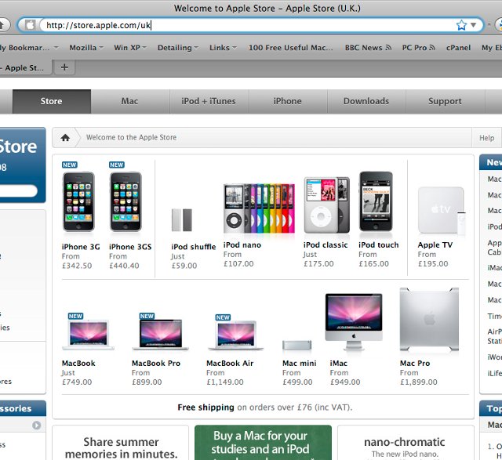Open the cPanel bookmark
The height and width of the screenshot is (460, 502).
point(458,48)
